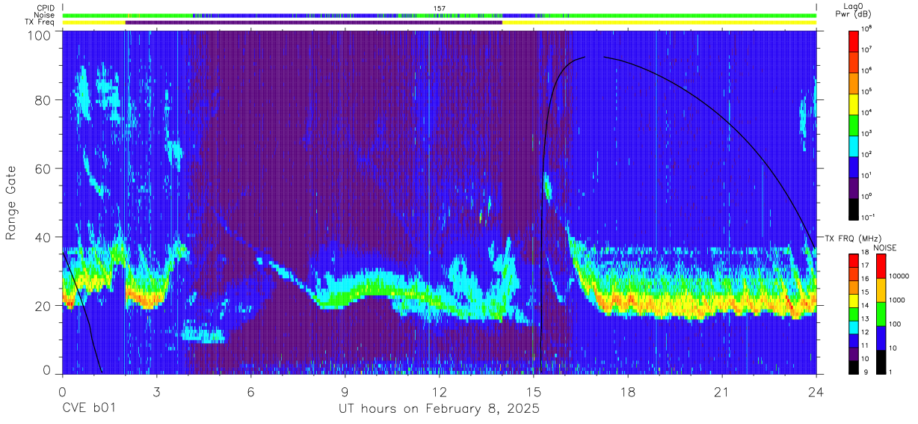The width and height of the screenshot is (918, 424).
Task: Click the 20 tick on the Range Gate axis
Action: (44, 306)
